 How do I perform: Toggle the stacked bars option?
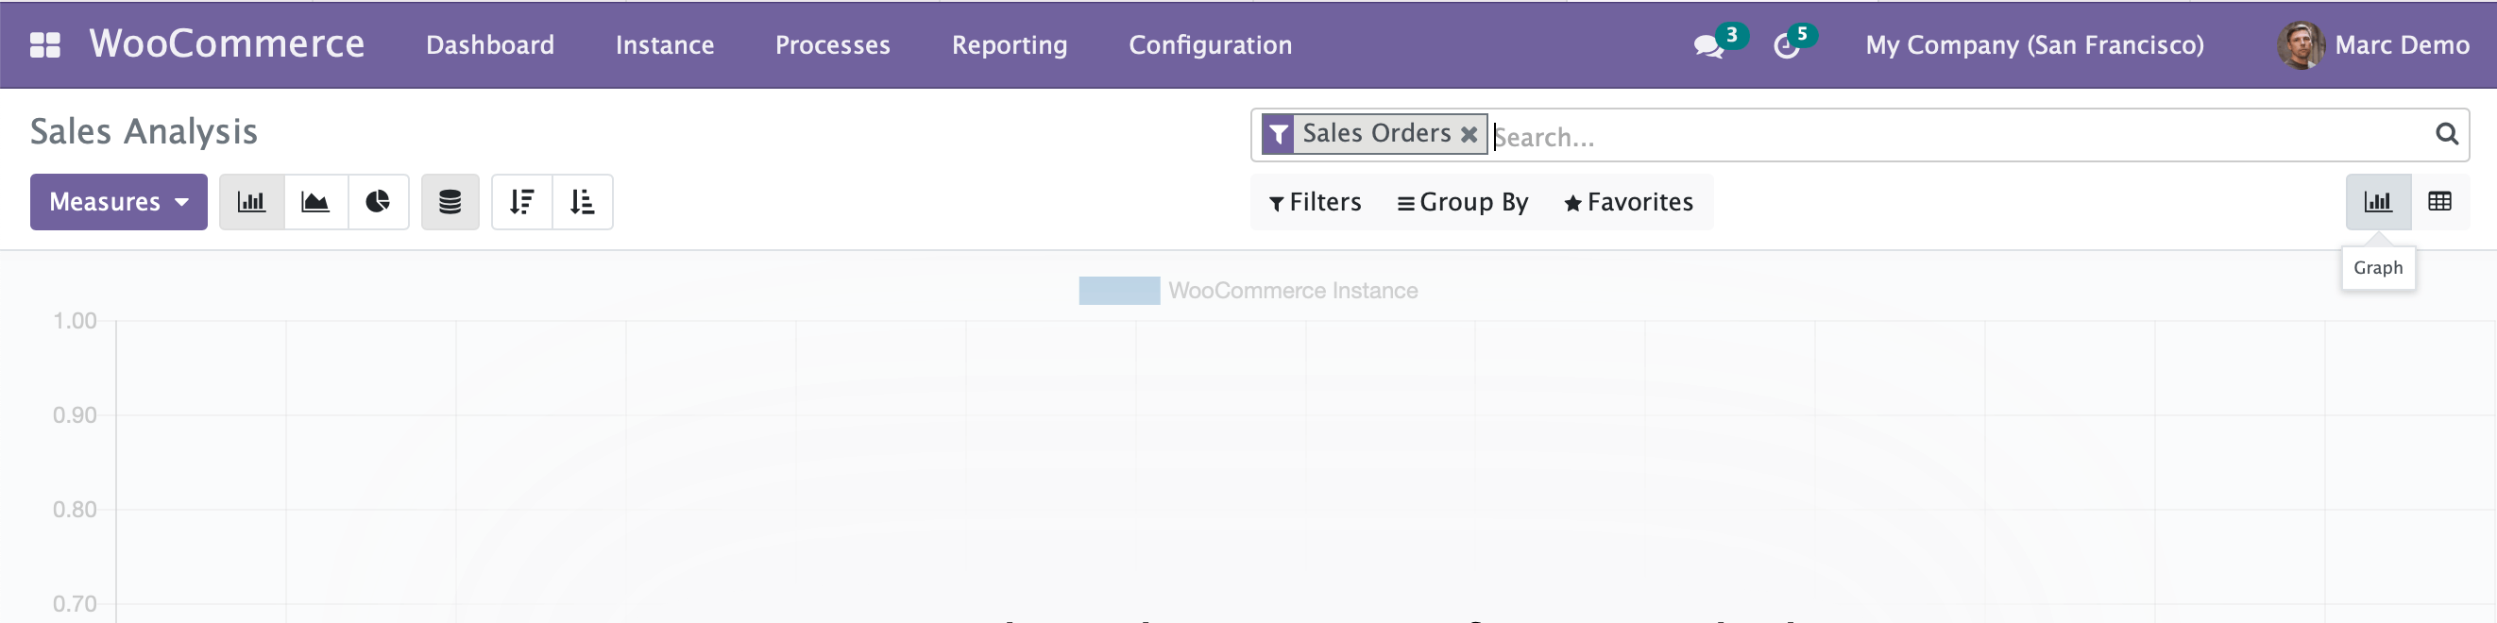click(450, 201)
